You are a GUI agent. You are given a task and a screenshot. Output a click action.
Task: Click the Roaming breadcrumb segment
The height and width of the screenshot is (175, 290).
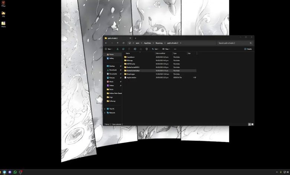pos(159,43)
